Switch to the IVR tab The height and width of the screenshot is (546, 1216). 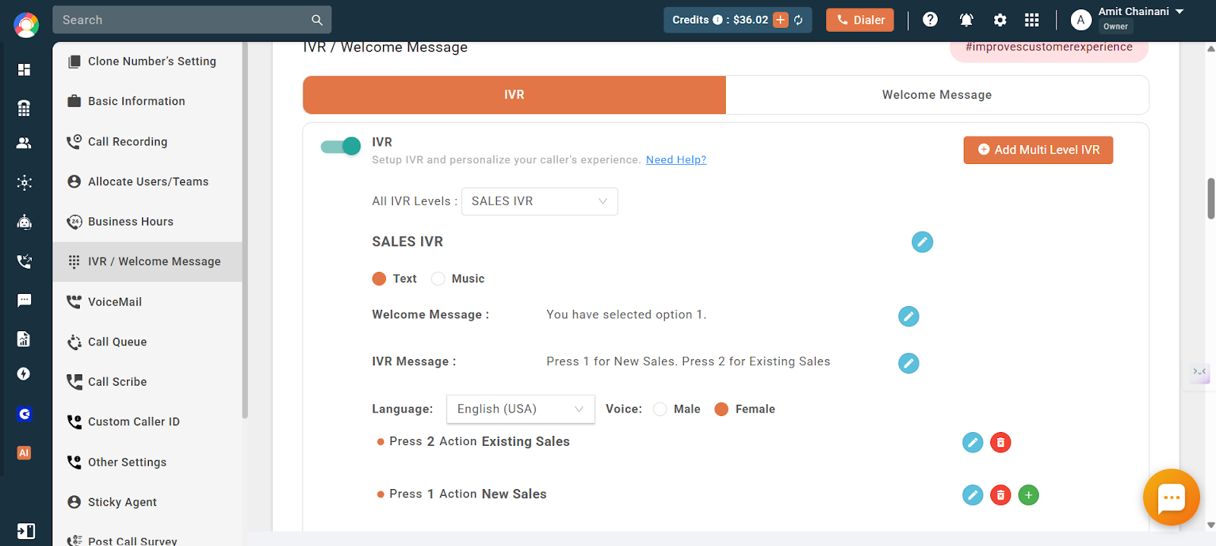click(x=515, y=95)
